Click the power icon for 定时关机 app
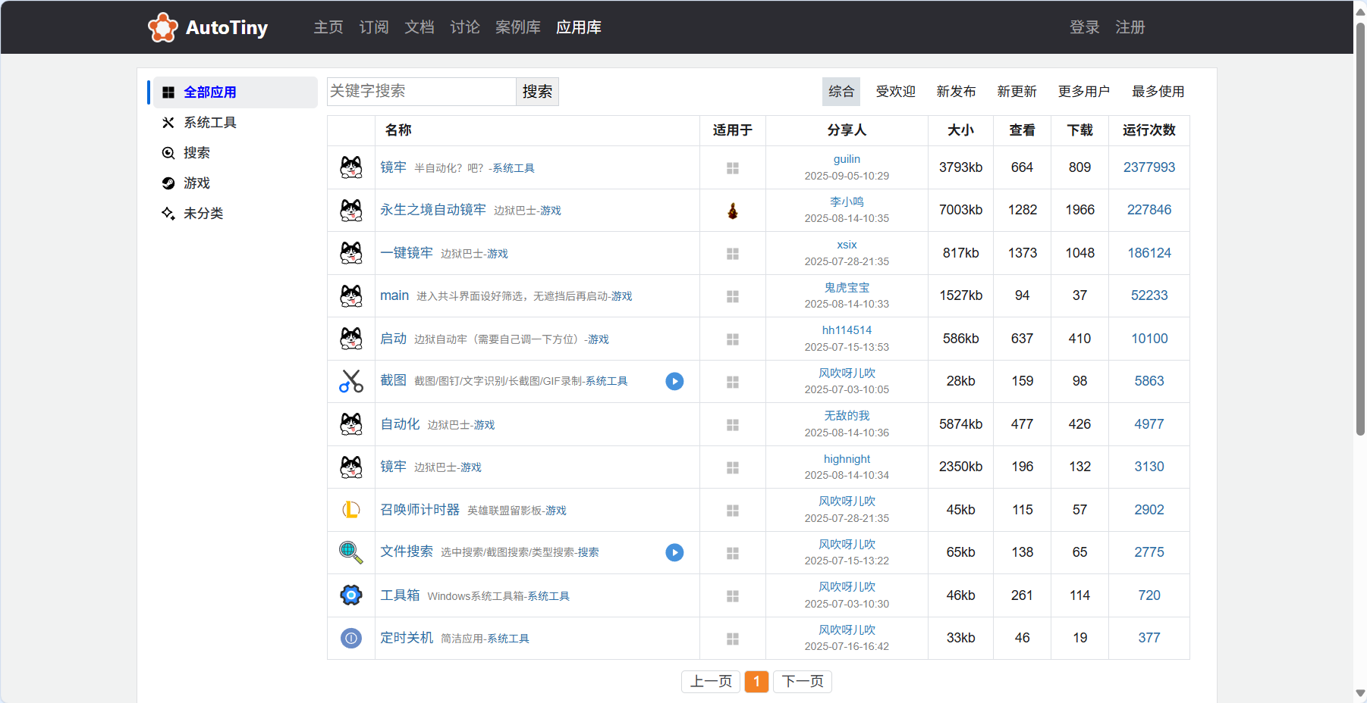Image resolution: width=1367 pixels, height=703 pixels. point(351,639)
